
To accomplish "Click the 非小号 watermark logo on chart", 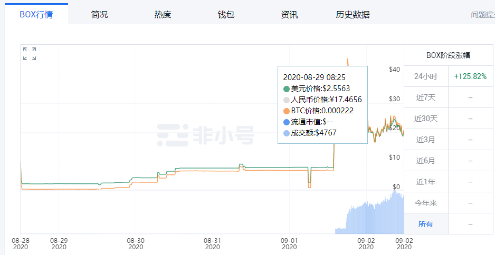I will tap(206, 135).
